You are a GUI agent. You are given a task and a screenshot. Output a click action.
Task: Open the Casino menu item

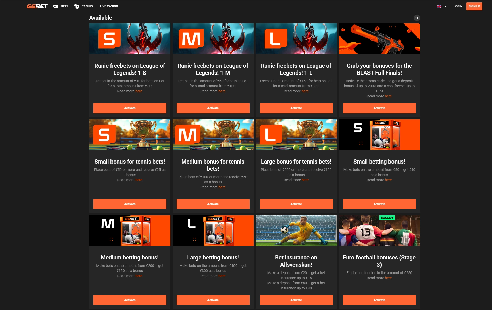[87, 6]
